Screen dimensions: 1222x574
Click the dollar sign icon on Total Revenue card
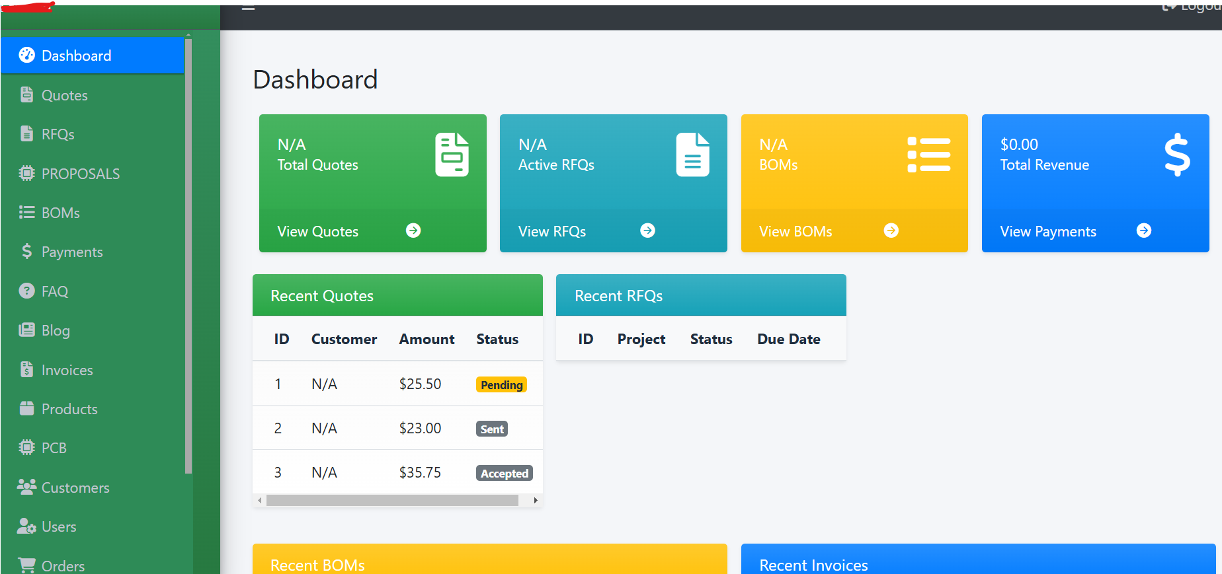coord(1177,155)
